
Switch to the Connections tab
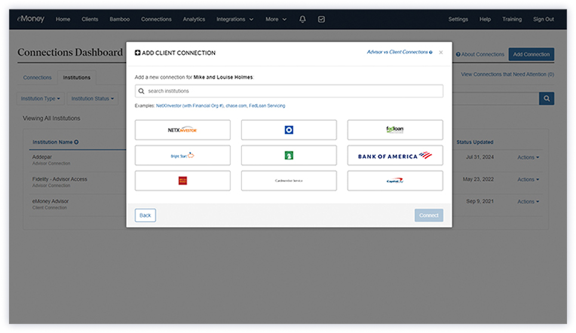tap(37, 78)
